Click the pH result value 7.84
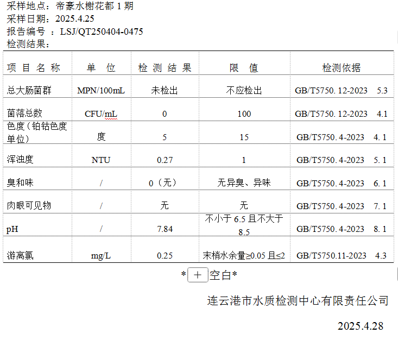The height and width of the screenshot is (340, 398). click(x=165, y=229)
